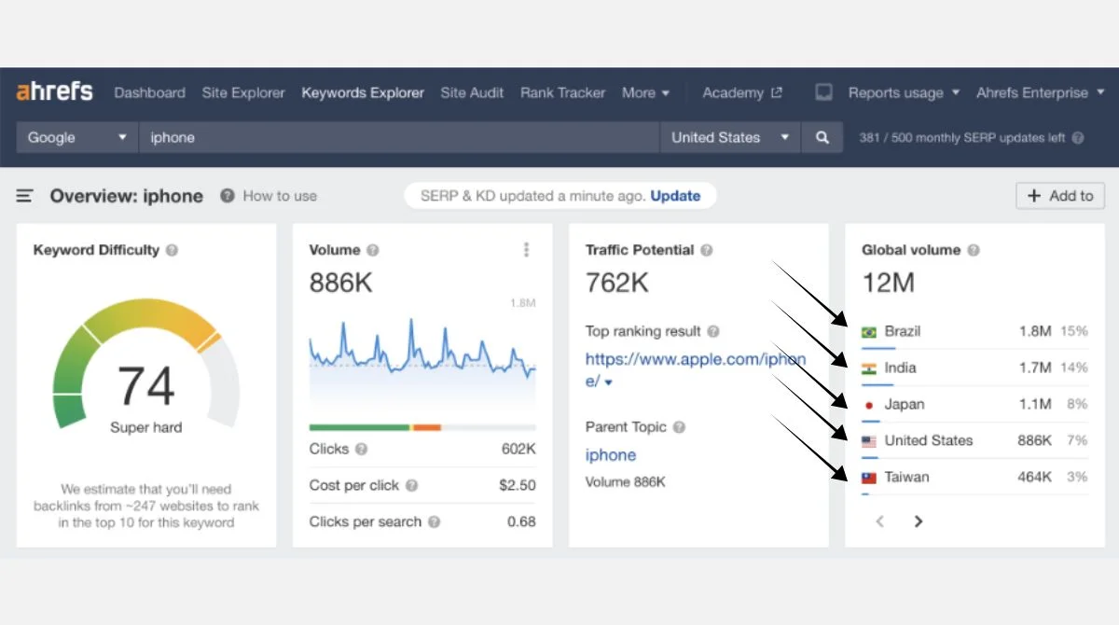Click the Super hard difficulty label

(146, 427)
